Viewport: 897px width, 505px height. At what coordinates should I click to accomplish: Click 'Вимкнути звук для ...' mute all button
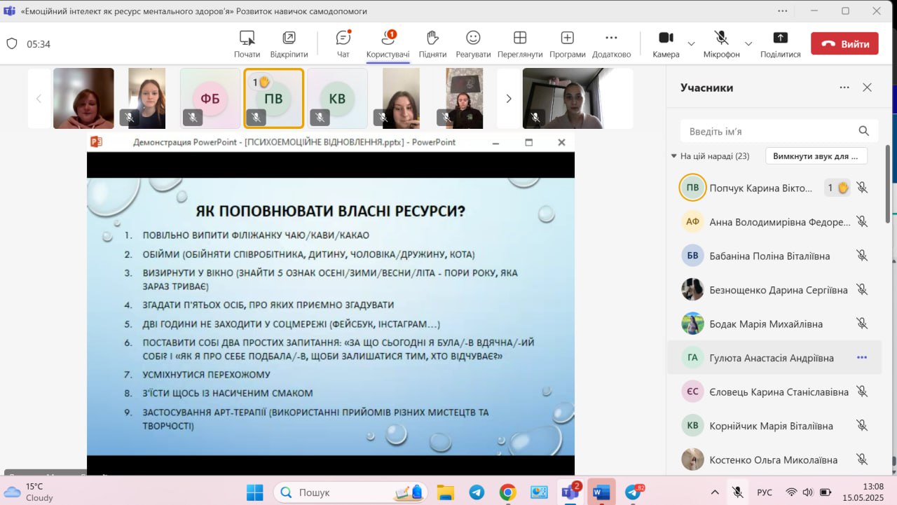click(816, 156)
